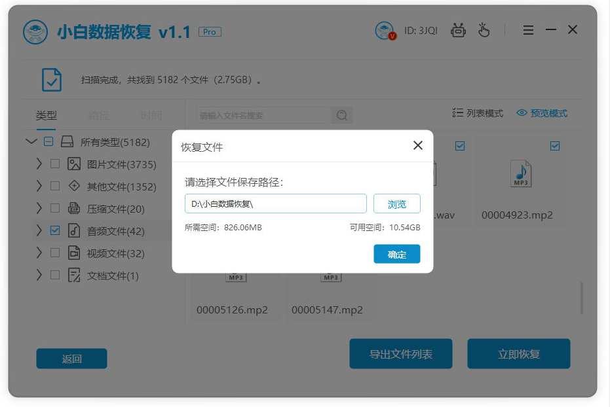Check the 图片文件(3735) checkbox
610x407 pixels.
pos(55,164)
